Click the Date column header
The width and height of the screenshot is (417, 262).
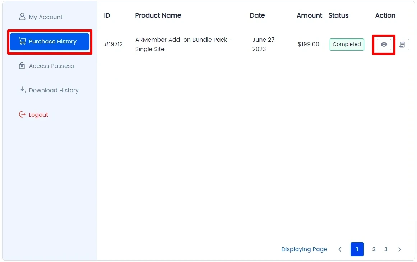(257, 15)
